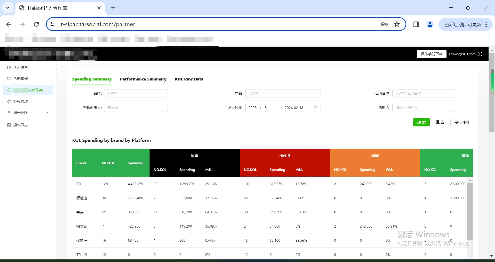
Task: Click the 56.91% 微博 share cell
Action: click(x=391, y=226)
